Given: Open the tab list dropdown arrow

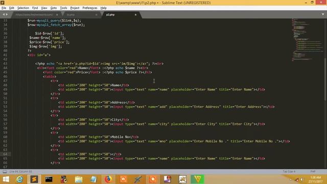Looking at the screenshot, I should tap(323, 14).
